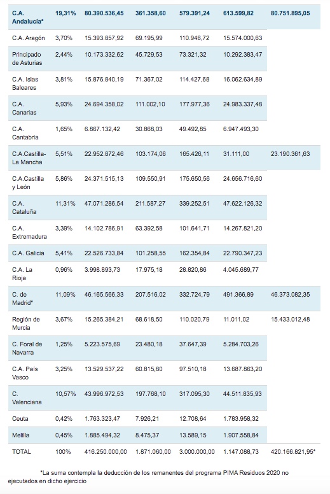The width and height of the screenshot is (330, 494).
Task: Select Castilla-La Mancha total 23.190.361,63
Action: [290, 154]
